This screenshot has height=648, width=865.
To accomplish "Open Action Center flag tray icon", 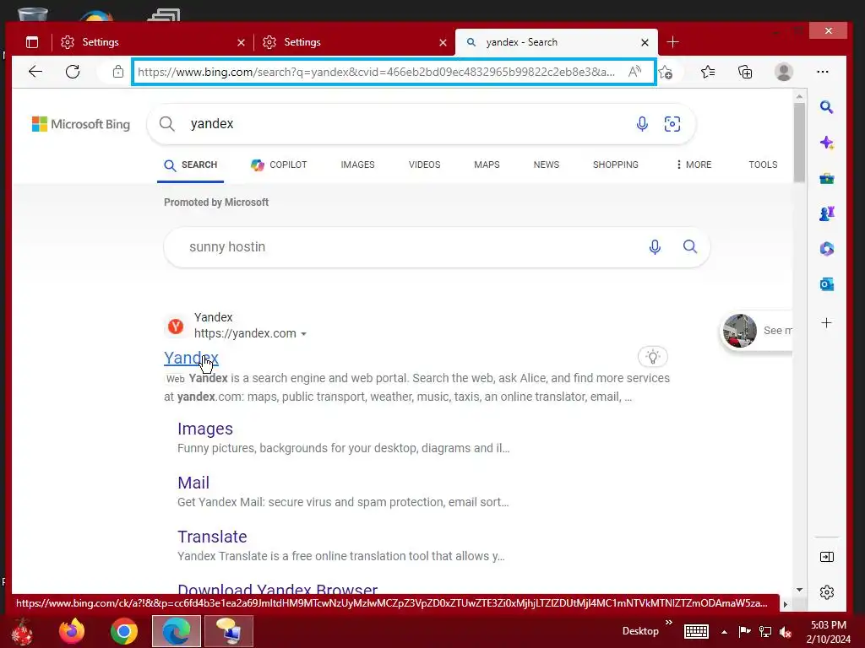I will tap(744, 631).
